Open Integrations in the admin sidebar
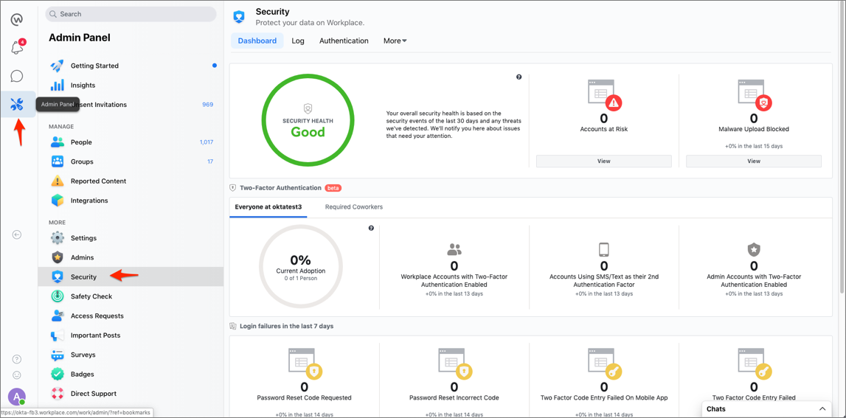The image size is (846, 418). pos(89,201)
